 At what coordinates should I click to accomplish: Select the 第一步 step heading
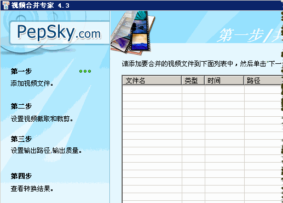pos(21,71)
